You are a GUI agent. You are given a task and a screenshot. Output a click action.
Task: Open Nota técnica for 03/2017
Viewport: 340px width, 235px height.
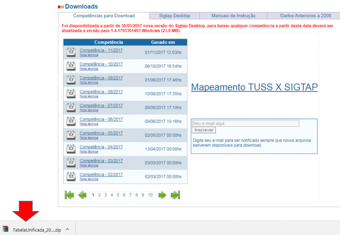click(x=89, y=165)
